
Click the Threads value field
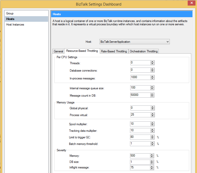click(x=141, y=62)
